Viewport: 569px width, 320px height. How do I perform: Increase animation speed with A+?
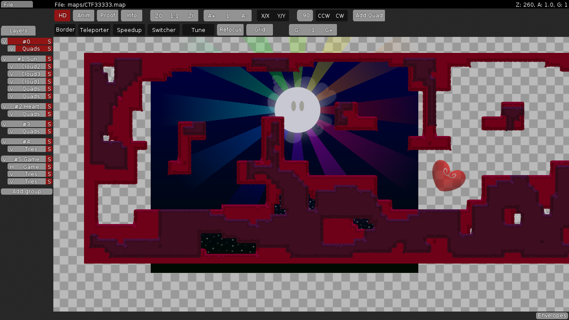click(x=212, y=16)
